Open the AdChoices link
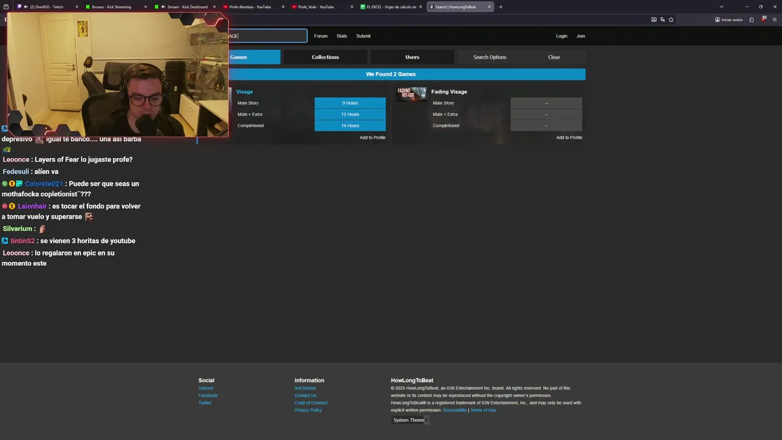The width and height of the screenshot is (782, 440). 305,388
